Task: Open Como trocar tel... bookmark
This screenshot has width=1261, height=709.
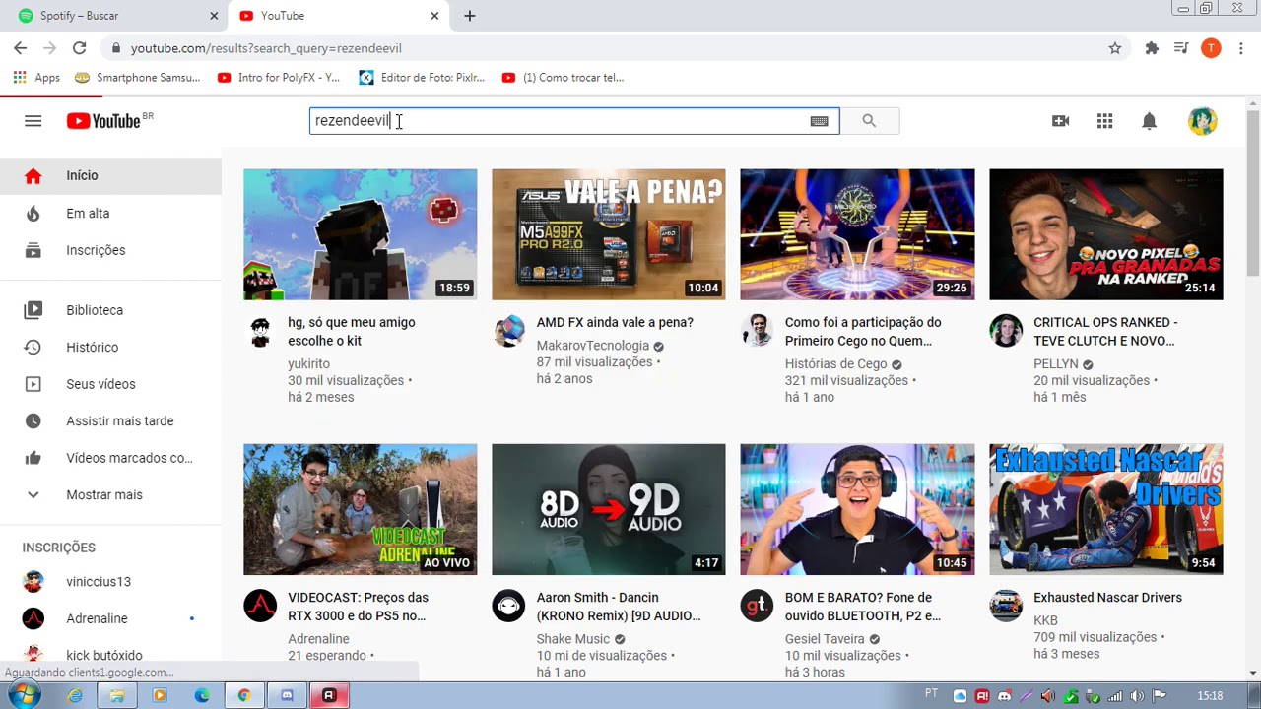Action: (x=563, y=78)
